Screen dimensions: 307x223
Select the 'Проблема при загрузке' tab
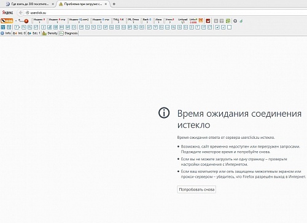pyautogui.click(x=83, y=4)
